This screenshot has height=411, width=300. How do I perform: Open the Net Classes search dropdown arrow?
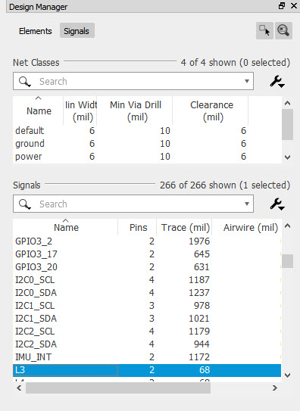click(246, 81)
